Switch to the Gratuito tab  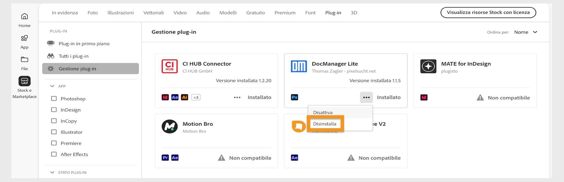256,13
